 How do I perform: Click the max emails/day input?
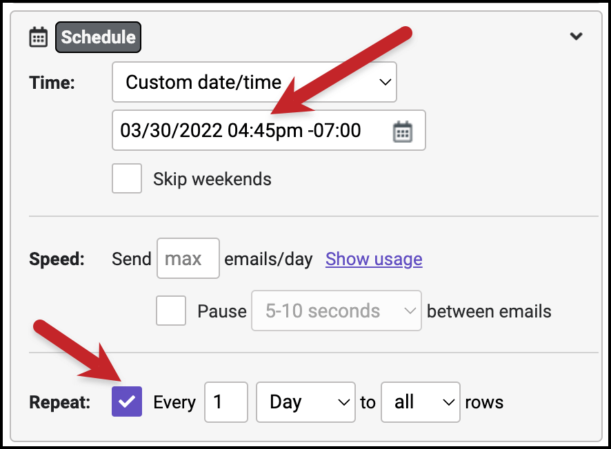pos(188,258)
